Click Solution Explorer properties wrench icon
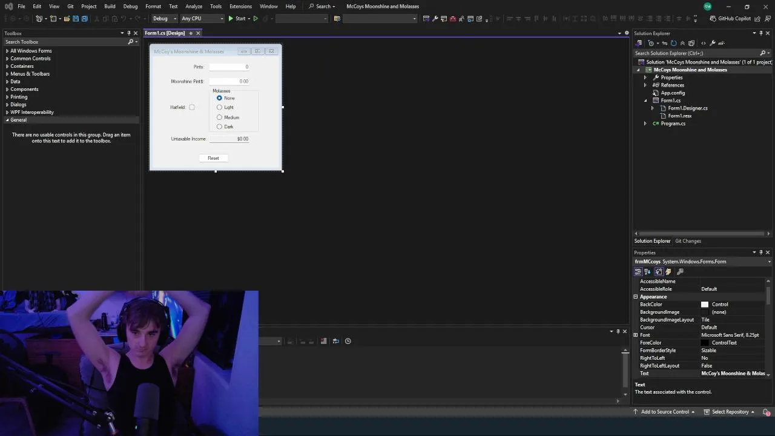 (x=713, y=43)
